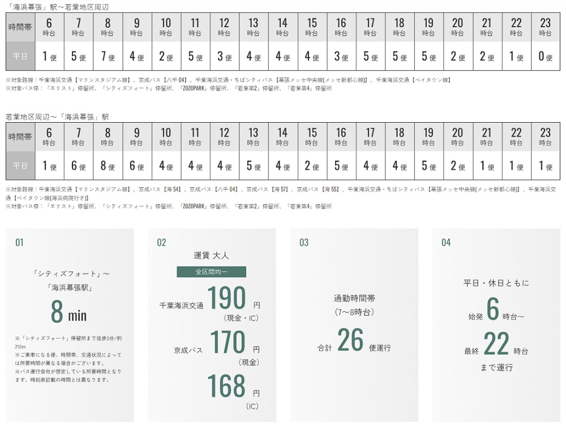Click the 時間帯 header of the bottom table

pyautogui.click(x=20, y=137)
